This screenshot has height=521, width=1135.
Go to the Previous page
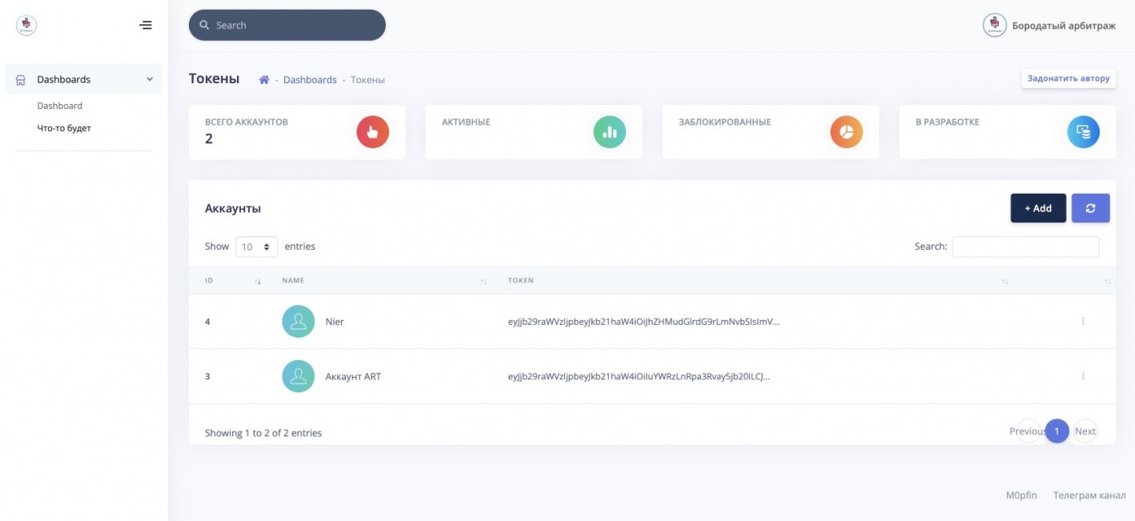(1027, 431)
